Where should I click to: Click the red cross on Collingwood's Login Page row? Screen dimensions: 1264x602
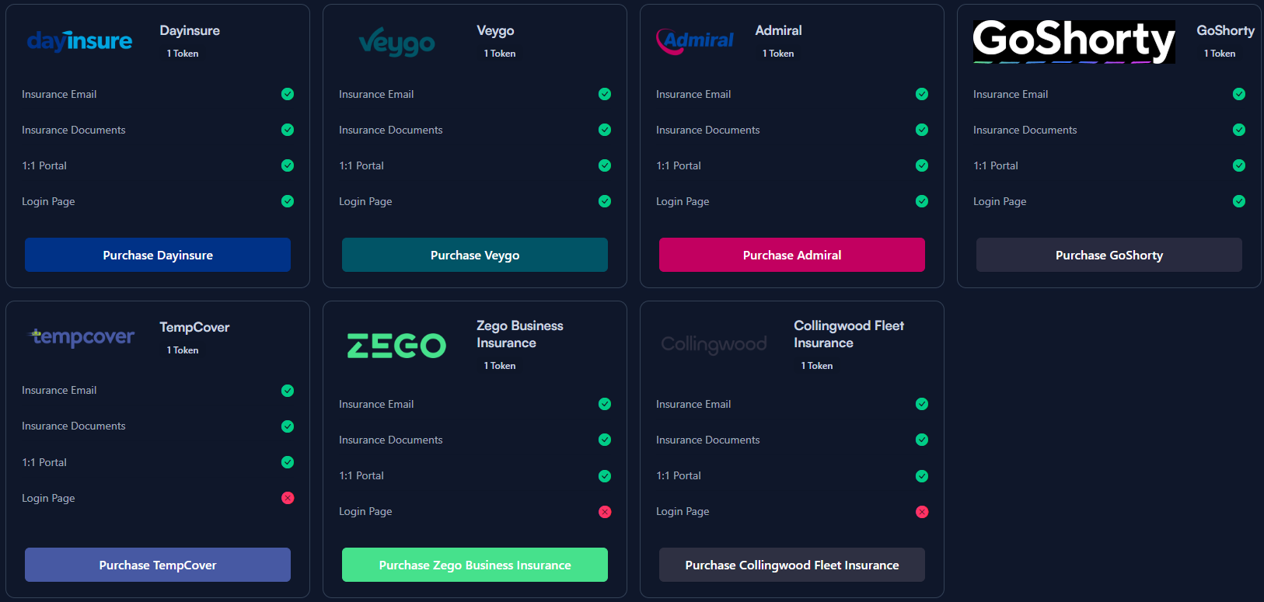[922, 512]
